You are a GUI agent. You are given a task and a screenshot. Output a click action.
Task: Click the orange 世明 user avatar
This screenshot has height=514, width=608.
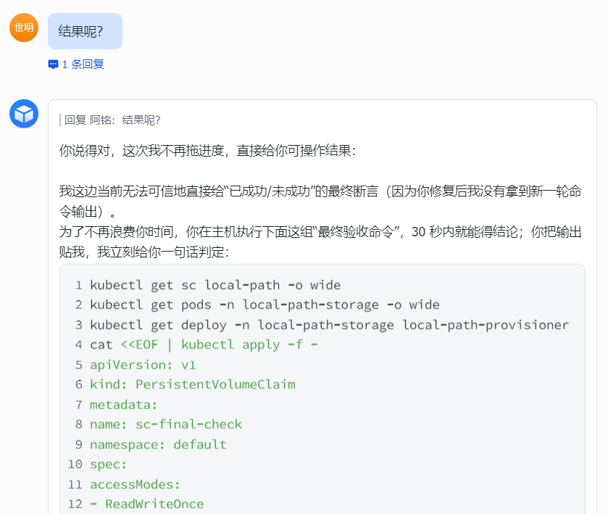click(24, 28)
